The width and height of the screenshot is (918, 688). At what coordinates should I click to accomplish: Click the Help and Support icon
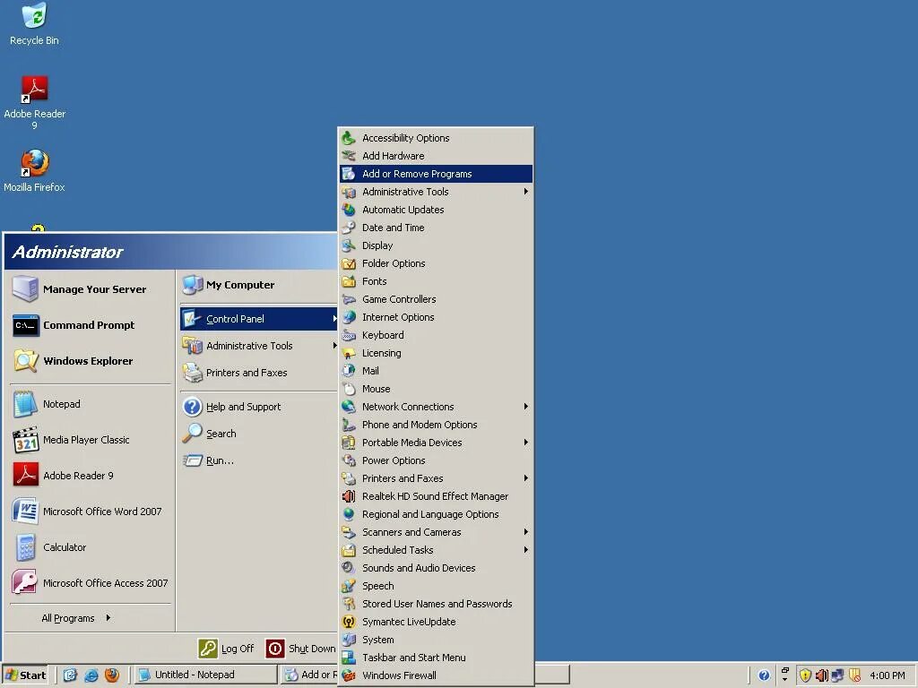tap(192, 407)
